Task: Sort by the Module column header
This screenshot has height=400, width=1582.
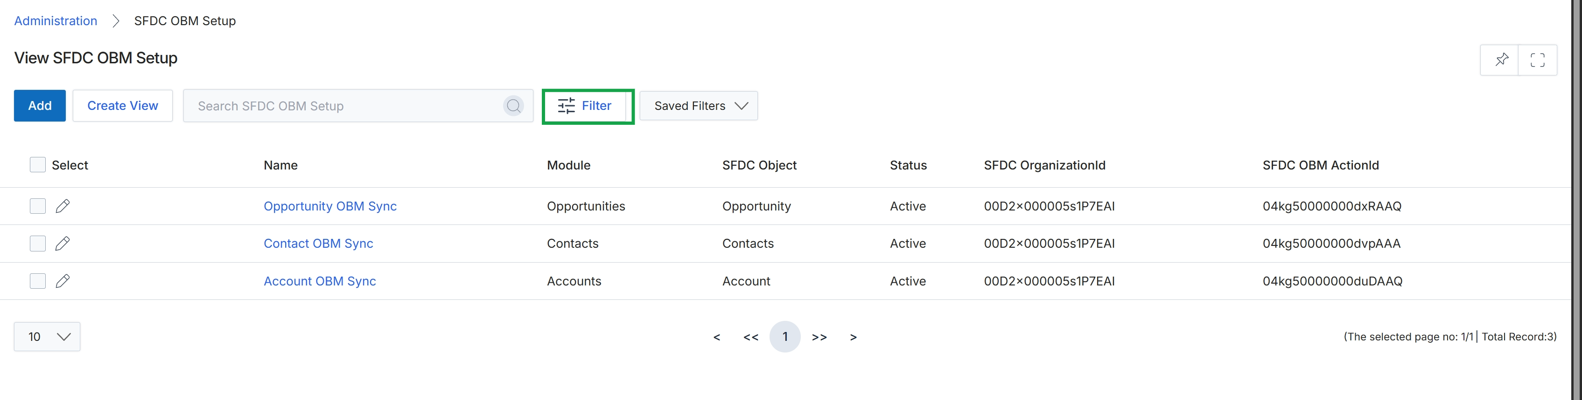Action: (569, 165)
